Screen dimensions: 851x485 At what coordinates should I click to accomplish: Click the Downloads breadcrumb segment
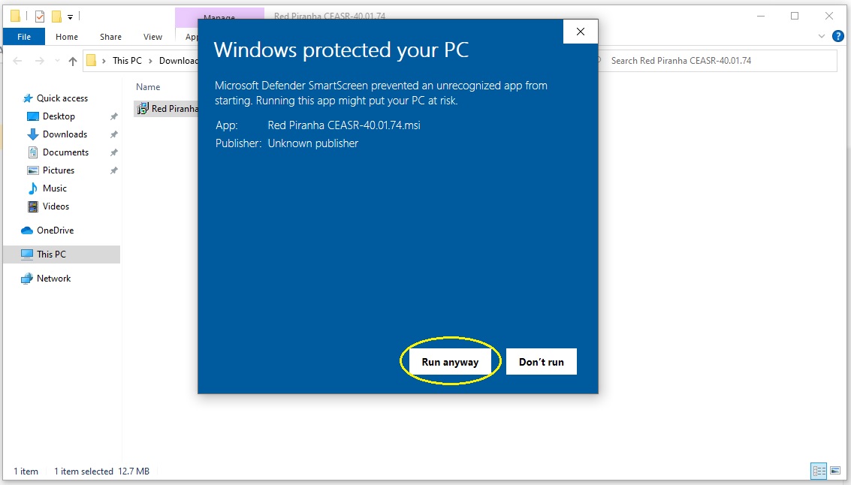pos(179,61)
